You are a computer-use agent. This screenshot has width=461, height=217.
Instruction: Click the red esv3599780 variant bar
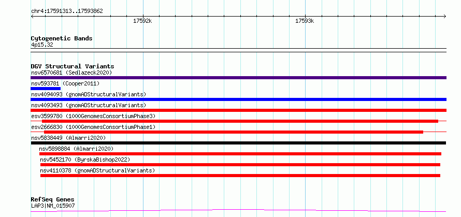coord(240,121)
